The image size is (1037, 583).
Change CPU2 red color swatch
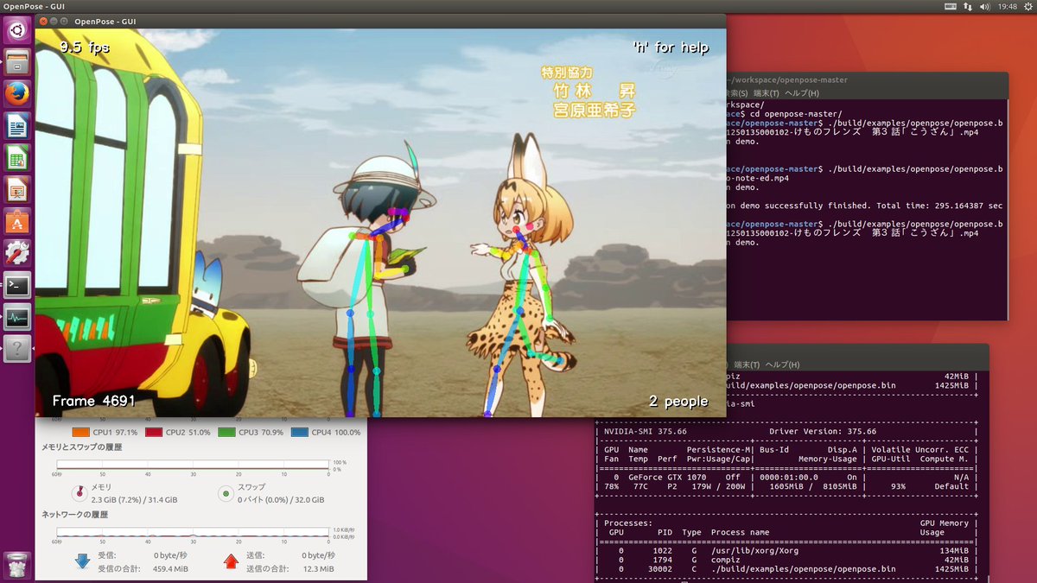coord(154,432)
